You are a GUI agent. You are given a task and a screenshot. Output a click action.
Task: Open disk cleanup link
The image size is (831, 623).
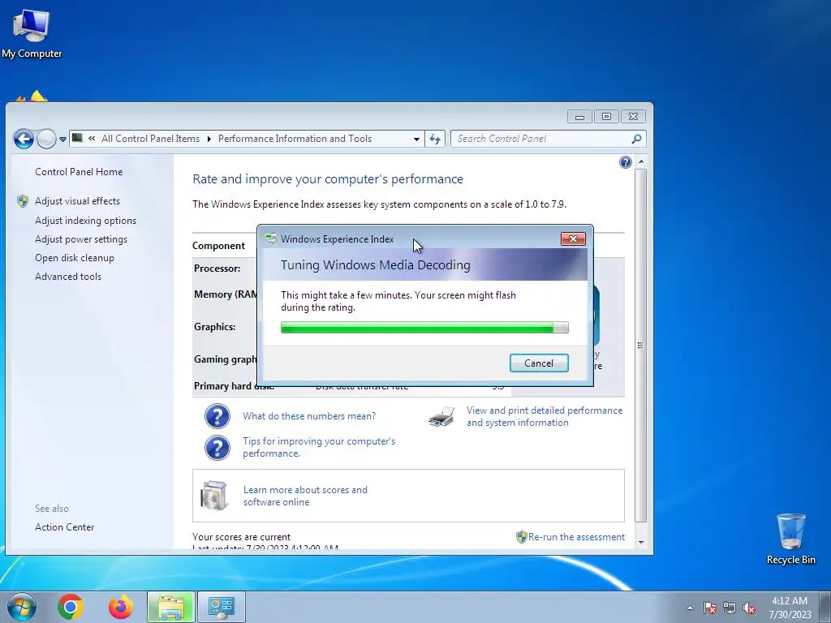pyautogui.click(x=74, y=258)
